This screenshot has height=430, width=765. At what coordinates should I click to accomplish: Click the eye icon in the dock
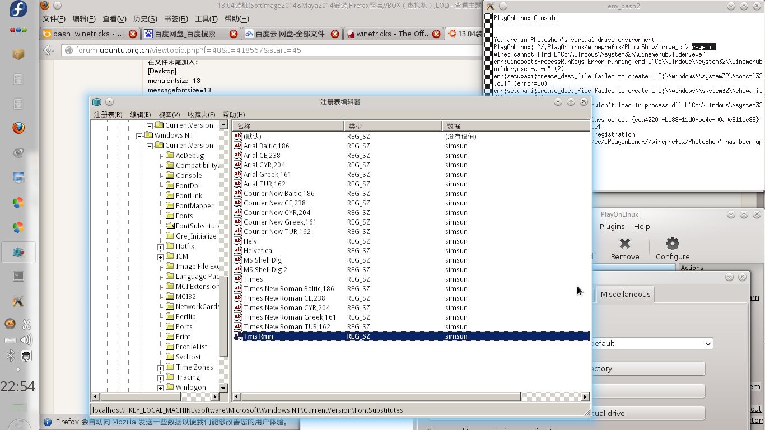point(18,152)
